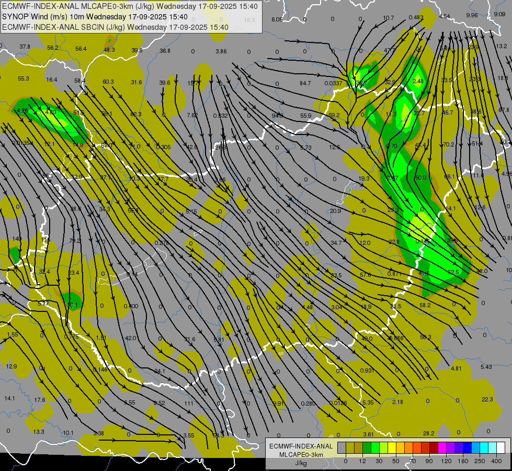Click the map value 94.9
Screen dimensions: 512x471
pos(277,115)
